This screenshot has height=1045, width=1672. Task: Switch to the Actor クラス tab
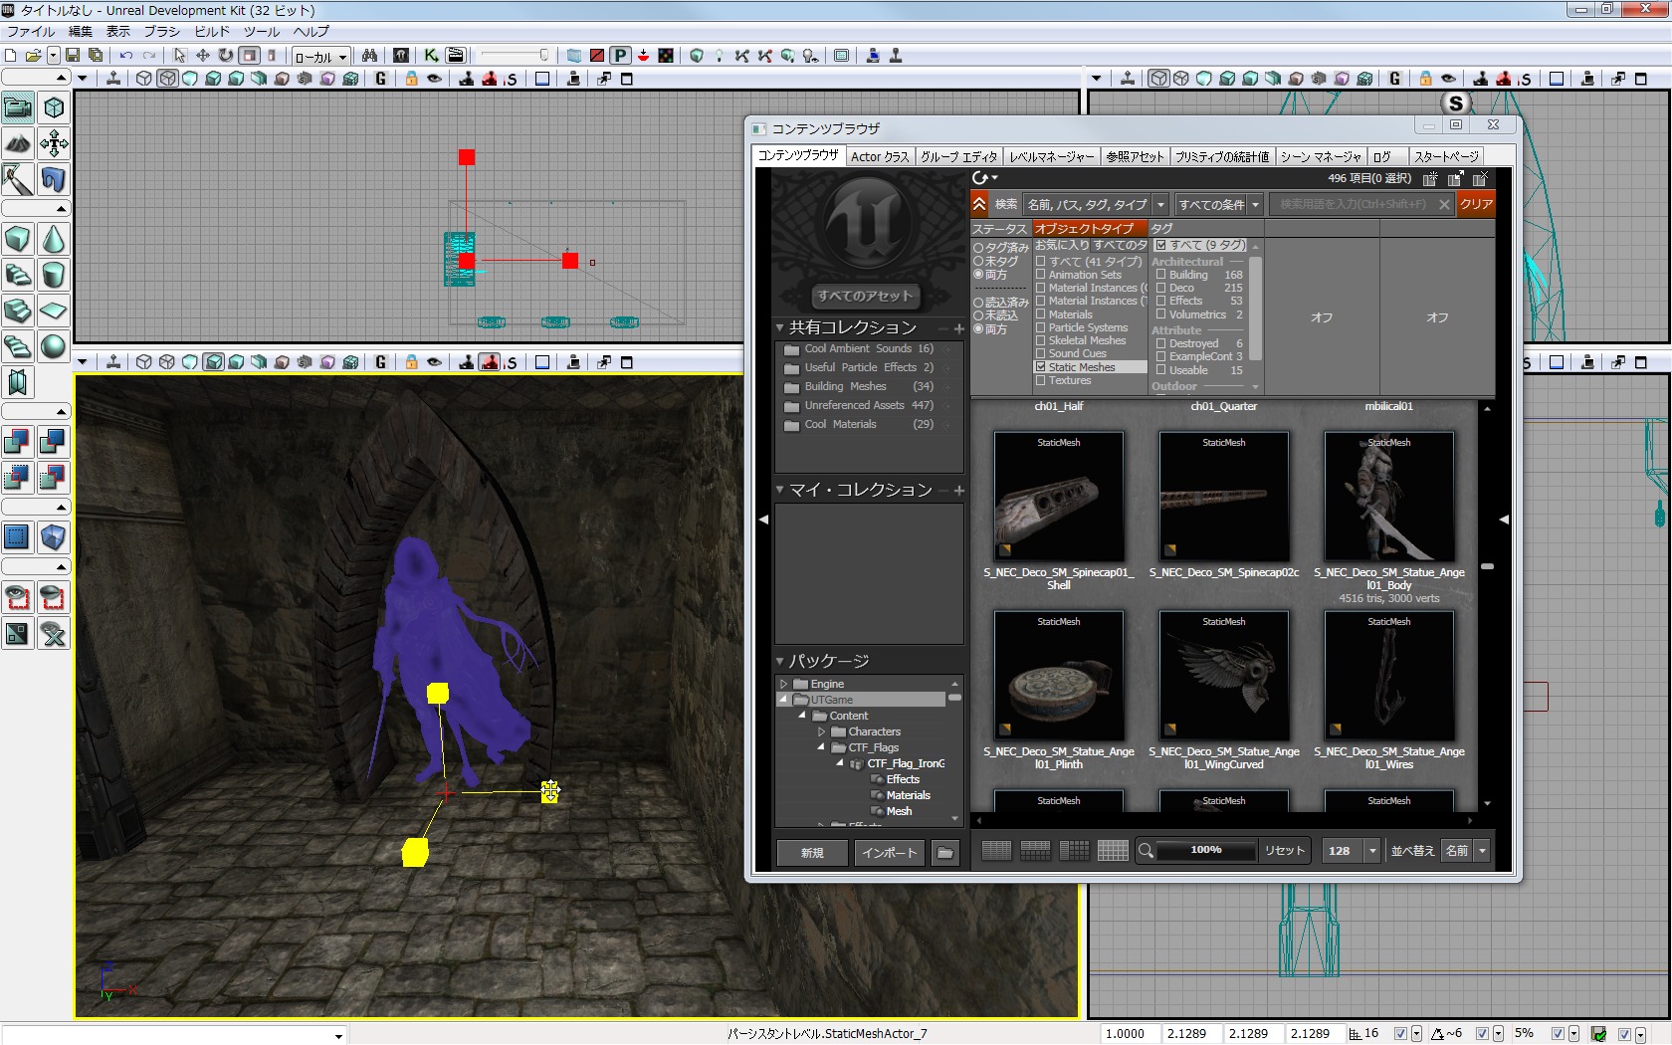[x=879, y=156]
